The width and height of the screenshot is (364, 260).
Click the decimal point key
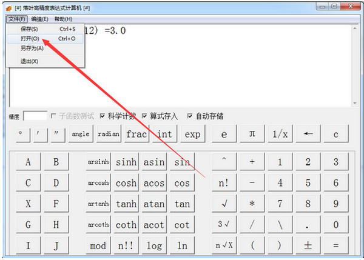click(308, 224)
